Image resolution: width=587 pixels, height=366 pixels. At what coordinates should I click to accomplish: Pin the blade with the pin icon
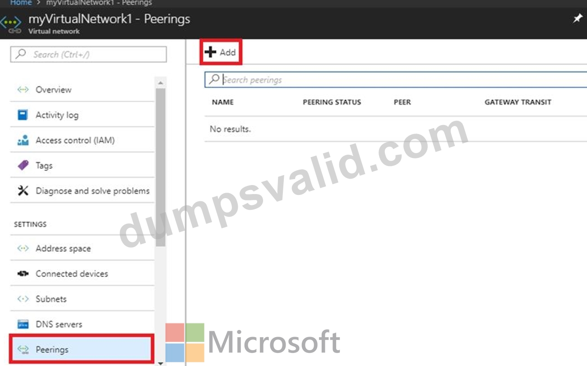(x=577, y=19)
